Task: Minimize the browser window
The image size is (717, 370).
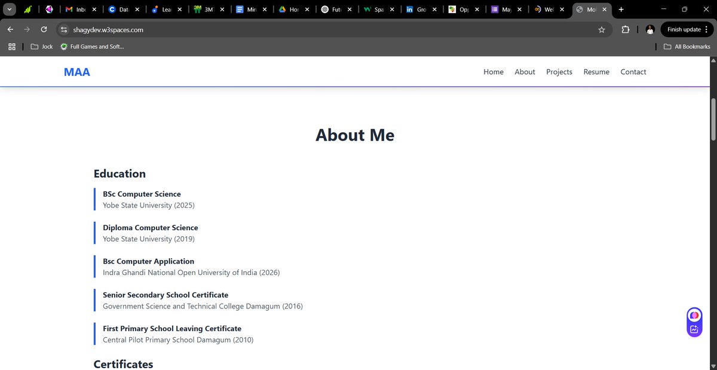Action: pyautogui.click(x=663, y=9)
